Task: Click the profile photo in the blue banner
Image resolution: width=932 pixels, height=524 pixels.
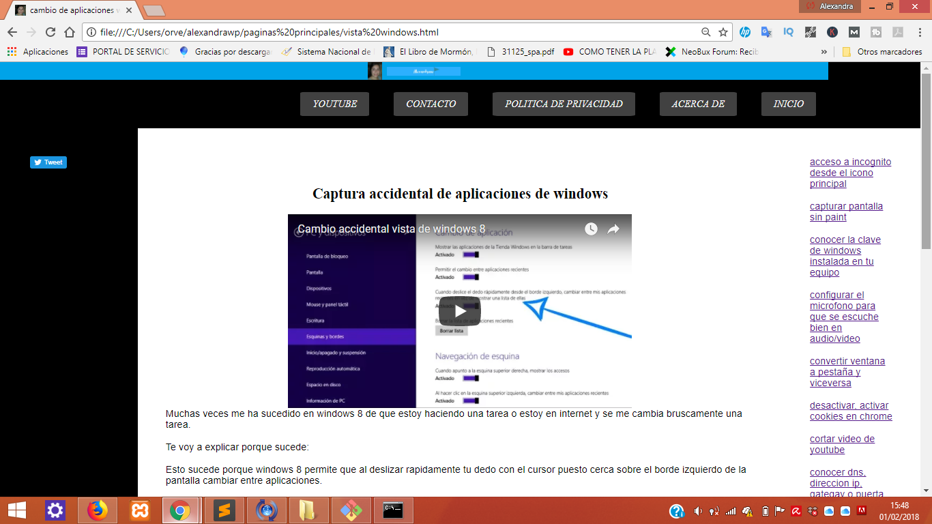Action: pyautogui.click(x=375, y=71)
